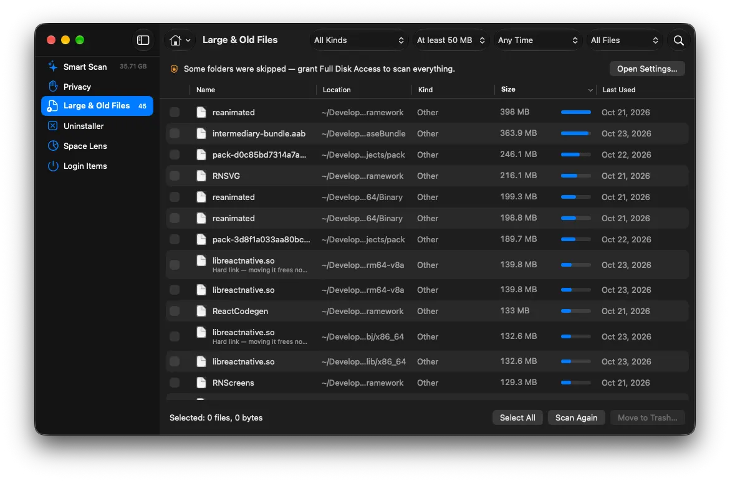Check the ReactCodegen file checkbox

click(175, 311)
